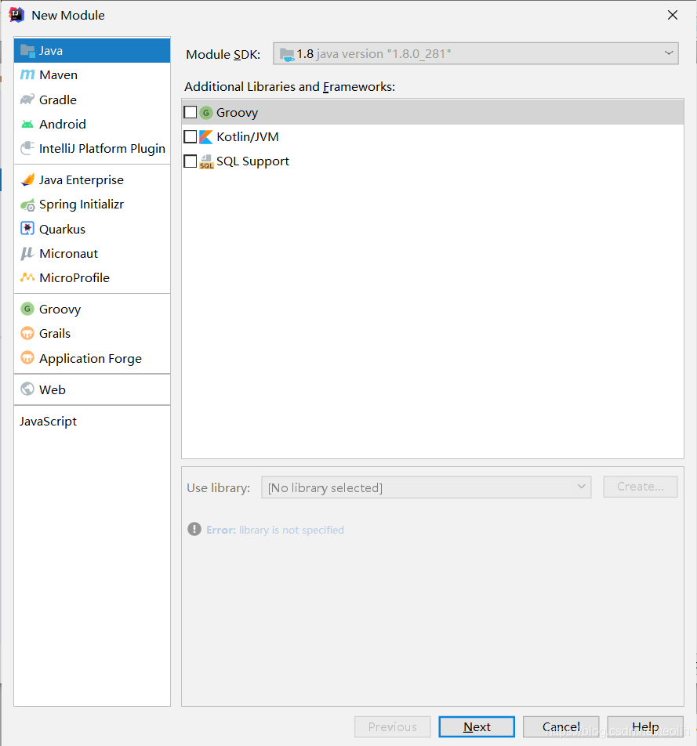
Task: Click the Android robot icon
Action: click(x=27, y=124)
